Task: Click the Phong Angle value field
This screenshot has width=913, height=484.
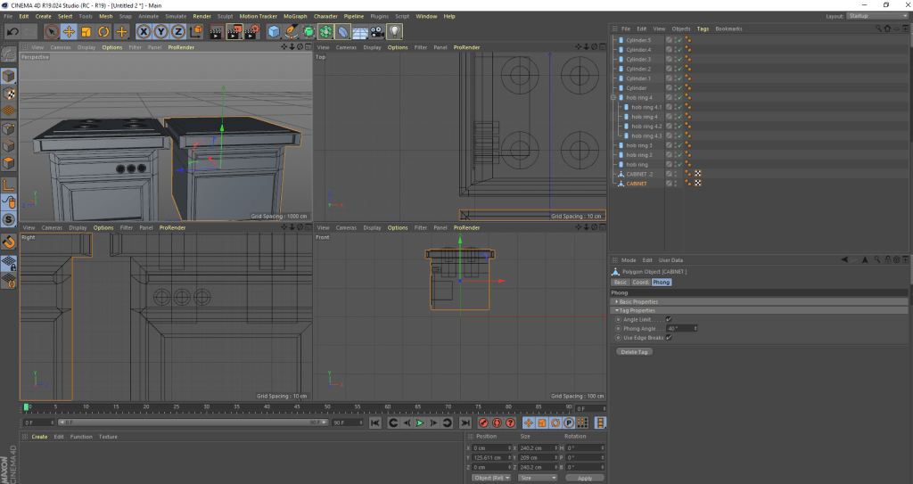Action: tap(679, 328)
